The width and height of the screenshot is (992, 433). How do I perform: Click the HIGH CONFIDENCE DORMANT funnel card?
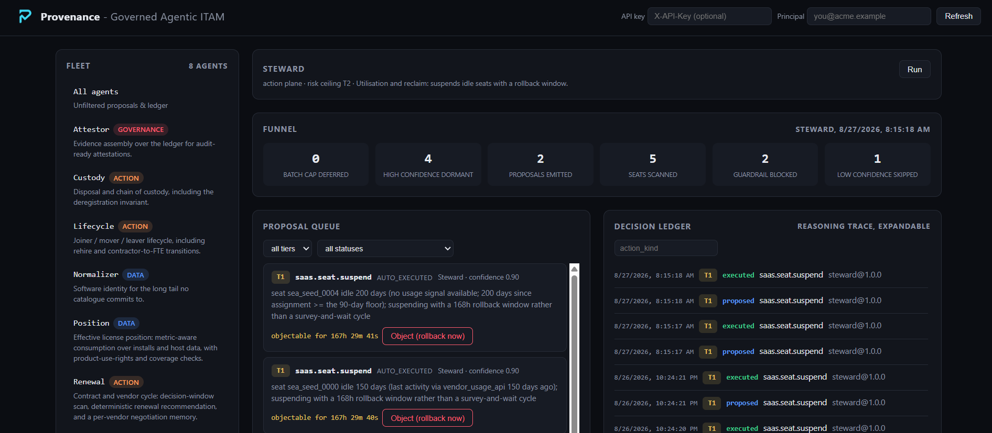click(428, 164)
